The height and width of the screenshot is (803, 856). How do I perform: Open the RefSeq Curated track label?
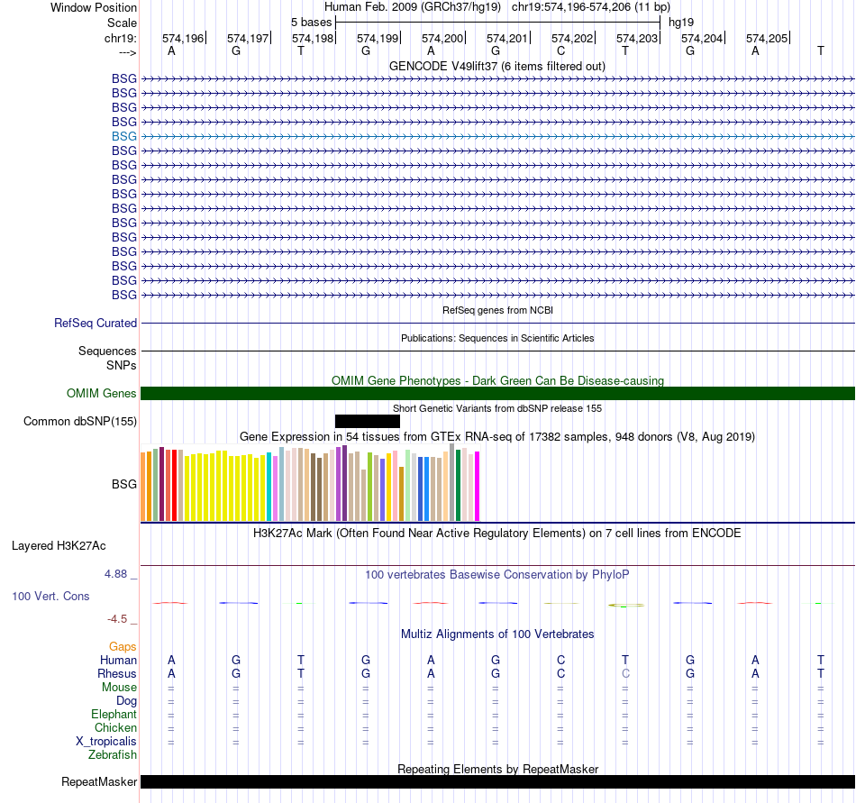click(95, 324)
